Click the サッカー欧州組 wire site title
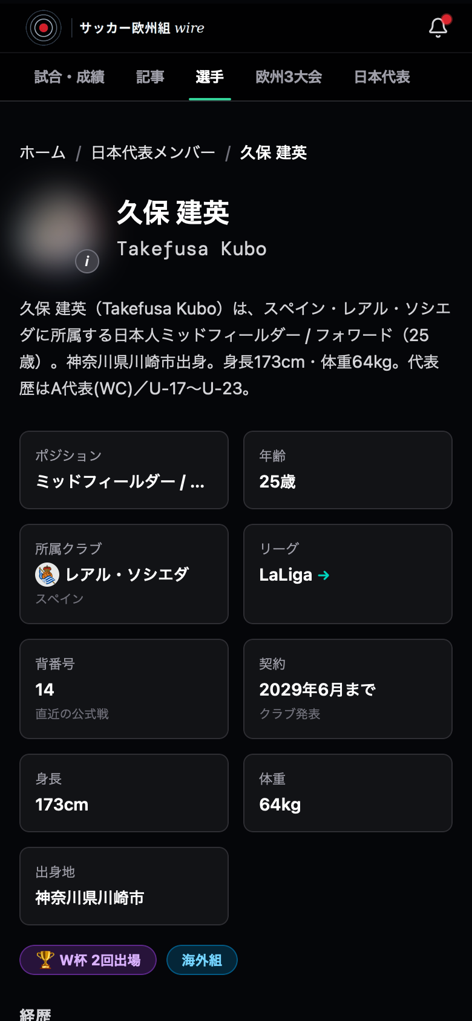472x1021 pixels. coord(142,28)
